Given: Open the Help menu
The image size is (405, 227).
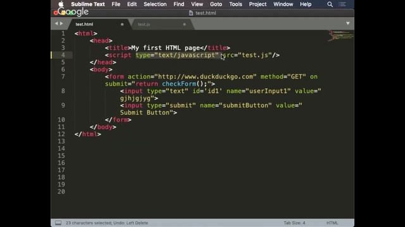Looking at the screenshot, I should [x=306, y=4].
